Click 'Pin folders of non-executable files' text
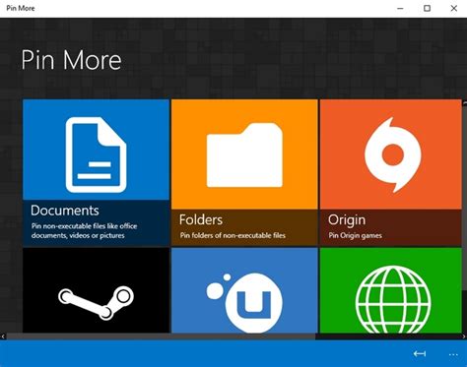 coord(233,235)
